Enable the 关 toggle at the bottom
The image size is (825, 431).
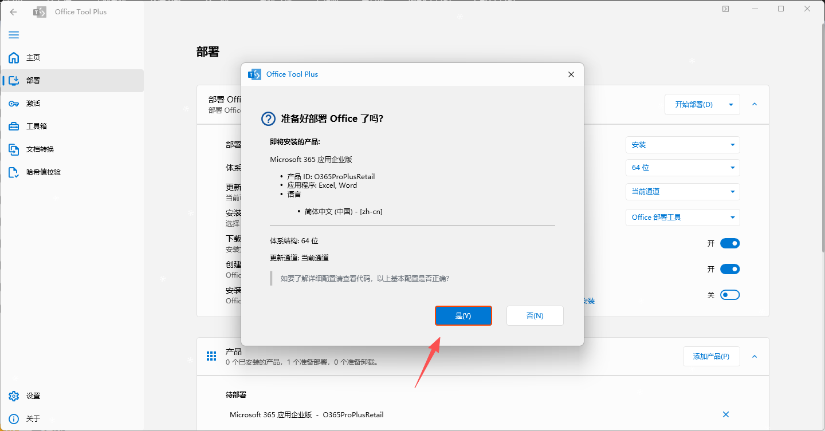pos(730,294)
